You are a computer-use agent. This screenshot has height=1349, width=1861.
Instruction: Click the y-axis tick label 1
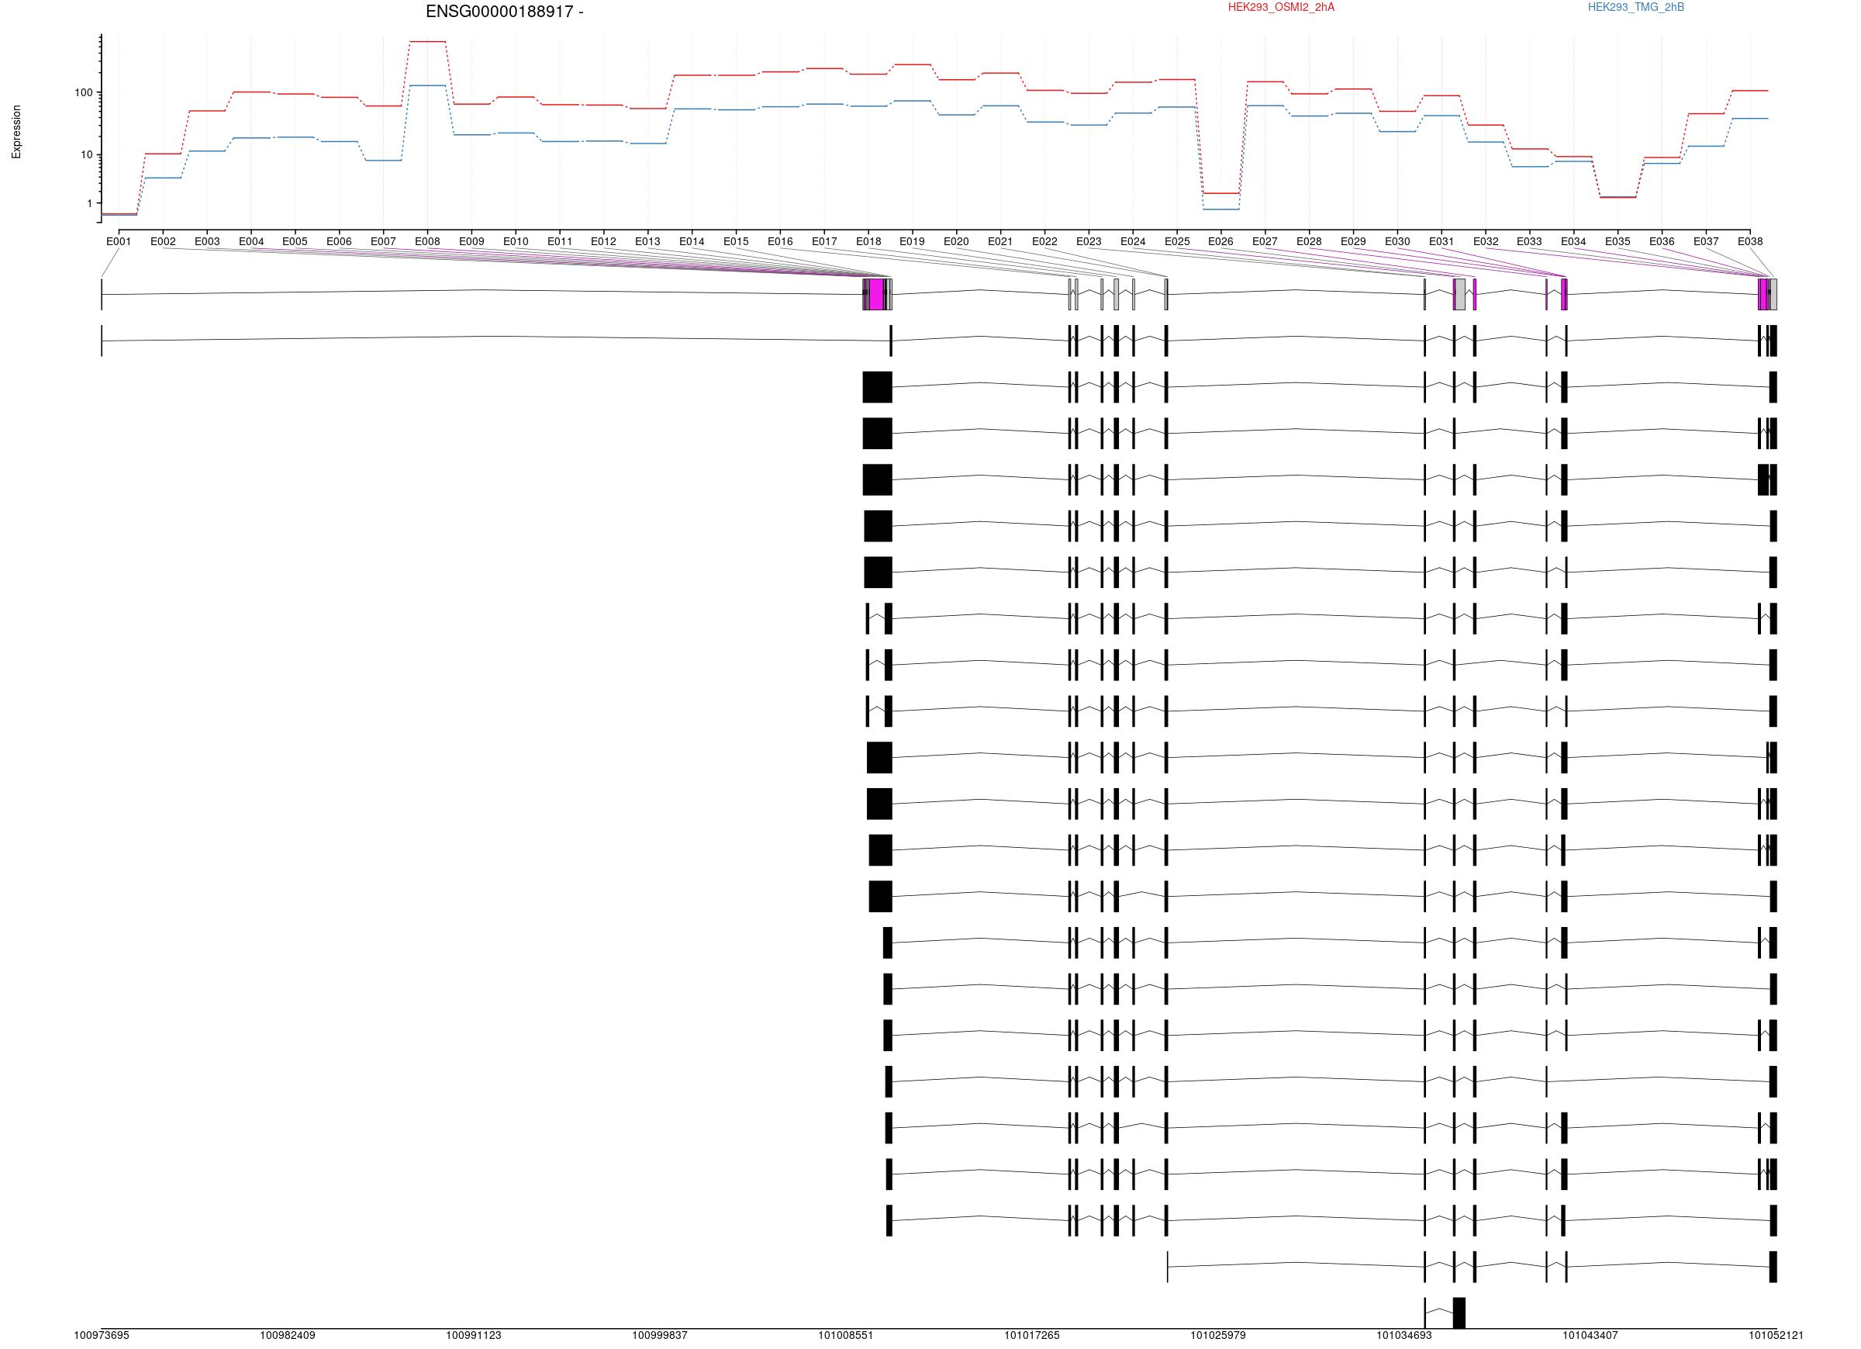tap(90, 203)
